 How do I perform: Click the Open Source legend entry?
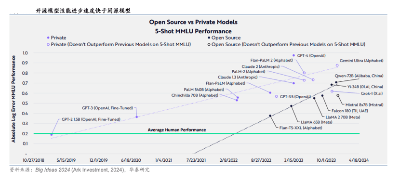[x=224, y=38]
